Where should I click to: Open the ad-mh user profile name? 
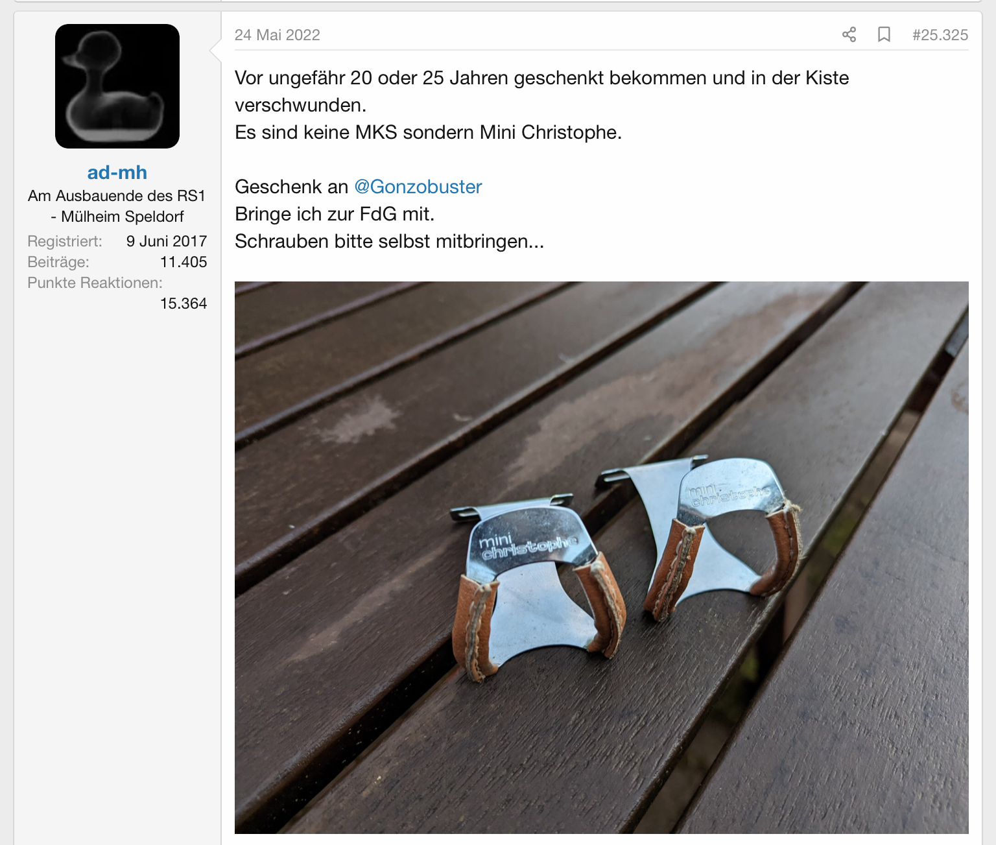coord(117,173)
